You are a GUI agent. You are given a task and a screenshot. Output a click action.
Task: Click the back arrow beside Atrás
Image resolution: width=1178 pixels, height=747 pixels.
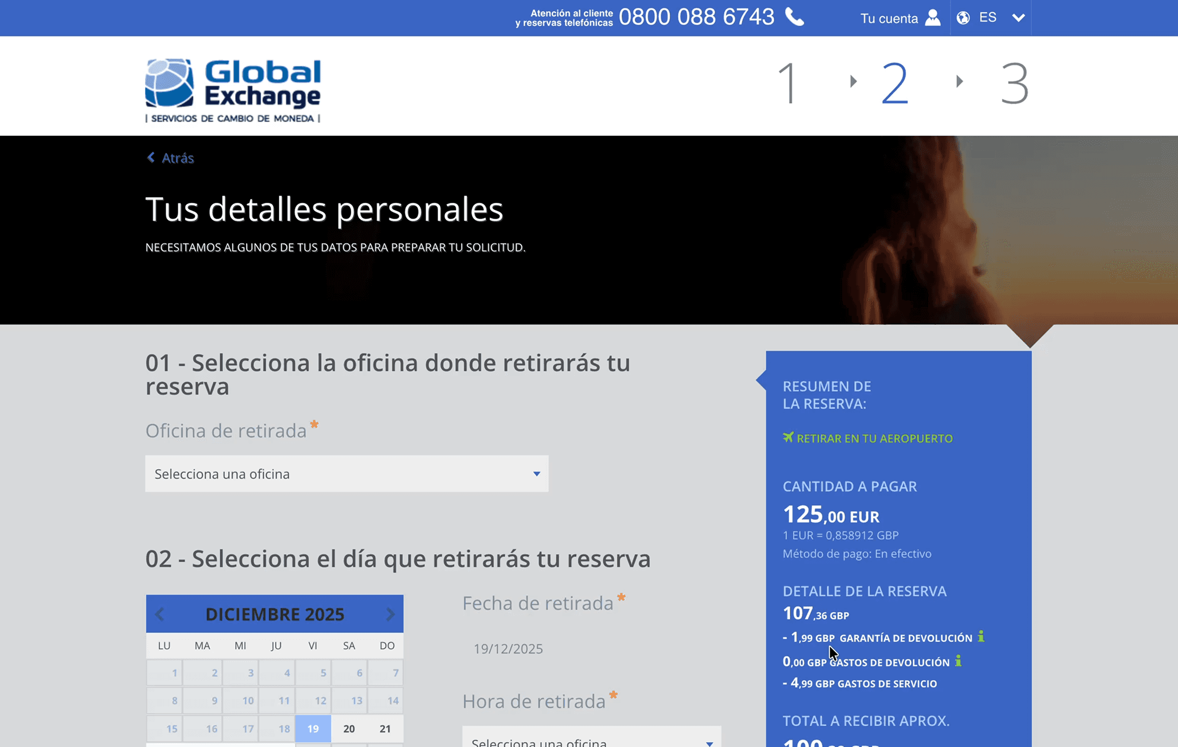coord(151,157)
